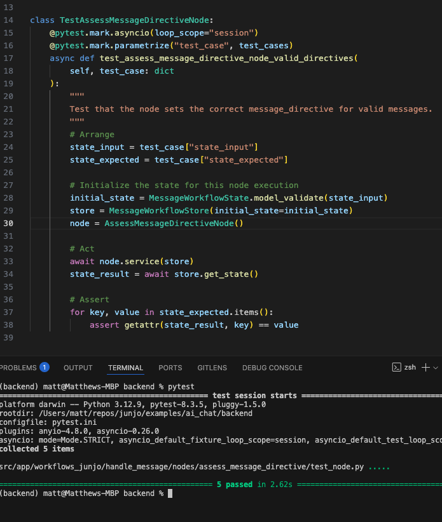Click the asyncio mode=Mode.STRICT line

click(x=221, y=440)
